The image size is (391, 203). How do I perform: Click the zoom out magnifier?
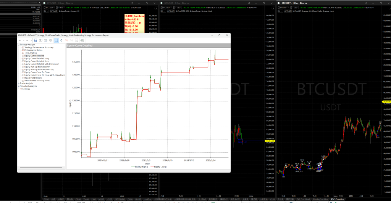point(71,40)
